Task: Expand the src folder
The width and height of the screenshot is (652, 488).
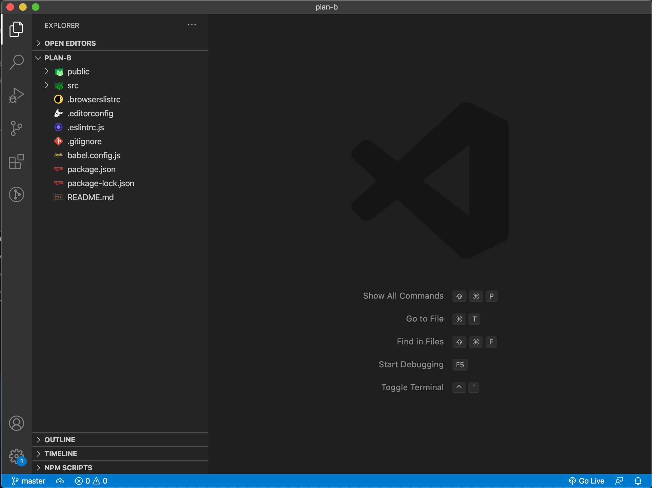Action: click(x=120, y=85)
